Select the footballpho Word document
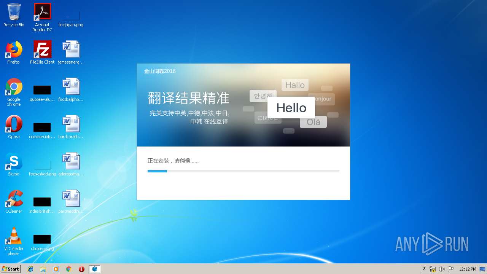 [71, 90]
